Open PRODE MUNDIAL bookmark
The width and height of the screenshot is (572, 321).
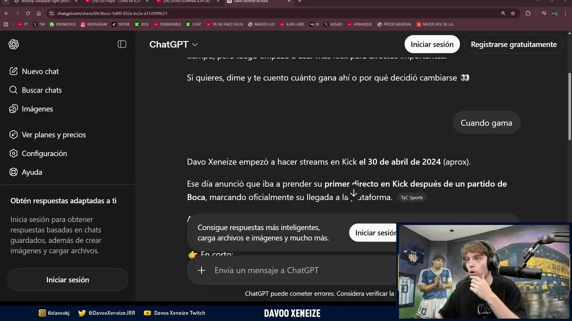pos(395,24)
